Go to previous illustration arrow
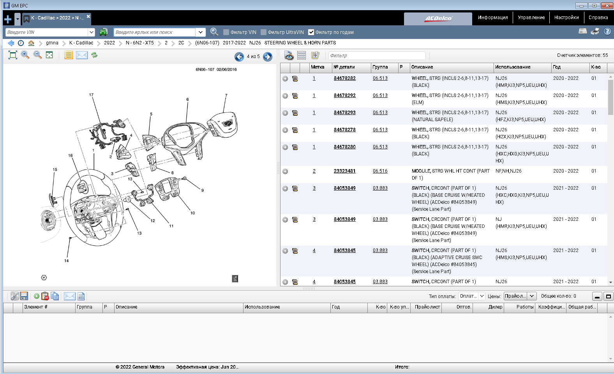This screenshot has width=614, height=374. click(x=239, y=57)
